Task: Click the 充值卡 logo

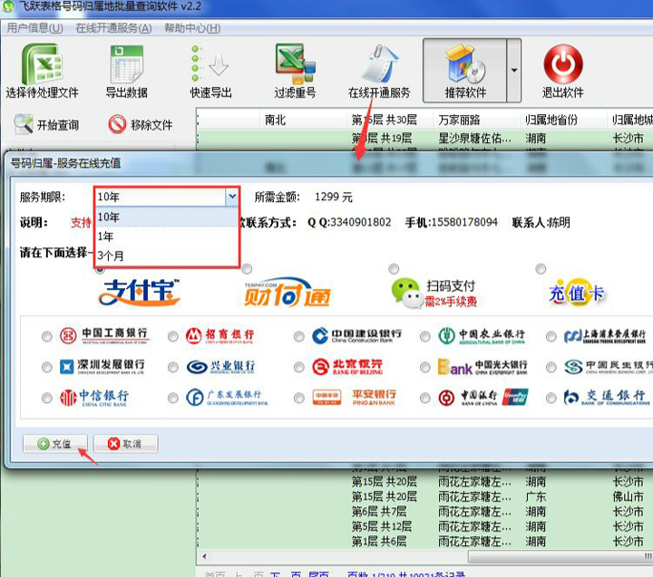Action: 577,293
